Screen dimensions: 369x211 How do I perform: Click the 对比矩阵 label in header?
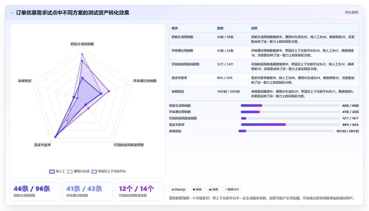[352, 12]
